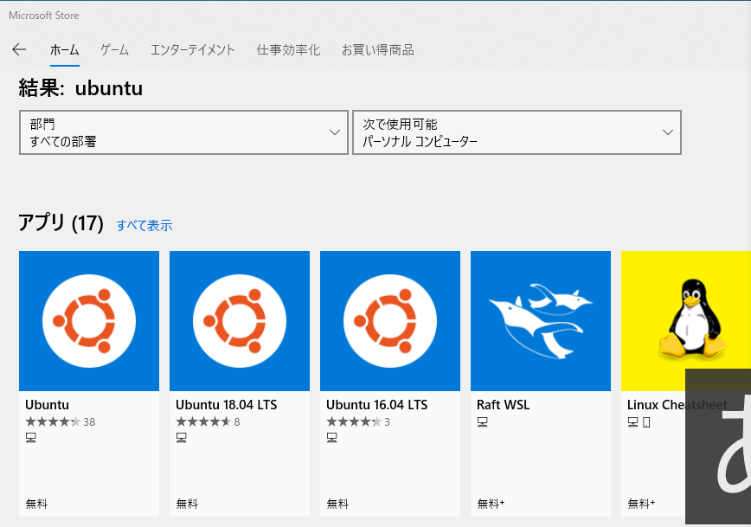Go back with the arrow icon

[19, 49]
